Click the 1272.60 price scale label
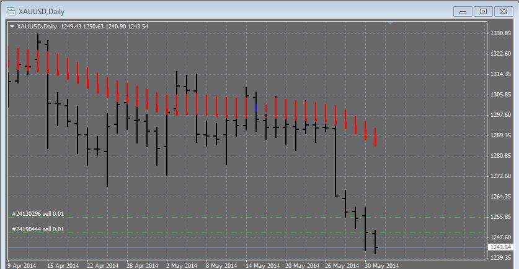Viewport: 519px width, 269px height. pos(500,176)
